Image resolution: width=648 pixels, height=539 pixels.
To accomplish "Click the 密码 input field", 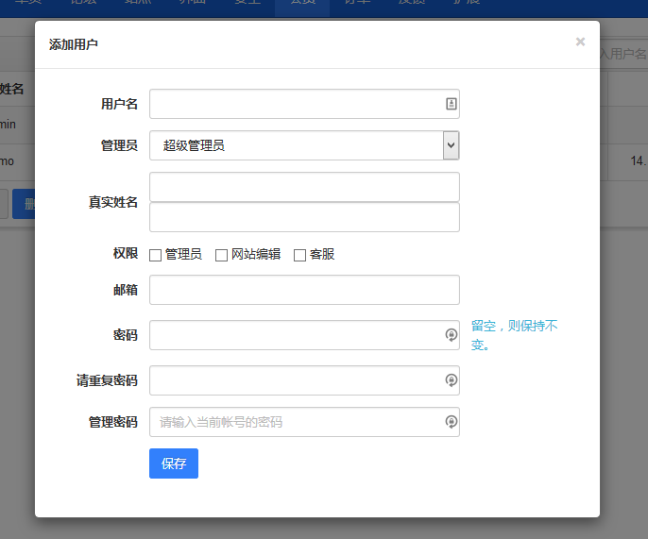I will coord(304,335).
